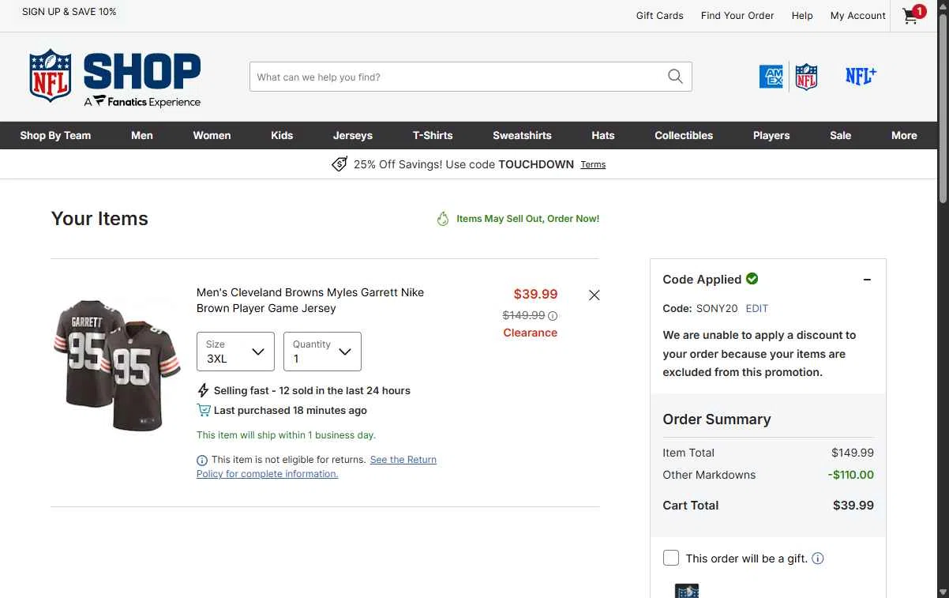Remove jersey with the X icon
Image resolution: width=949 pixels, height=598 pixels.
[x=595, y=295]
